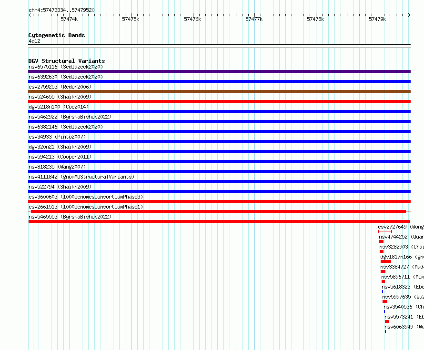Open the nsv3282903 variant label
Viewport: 424px width, 350px height.
click(x=402, y=247)
